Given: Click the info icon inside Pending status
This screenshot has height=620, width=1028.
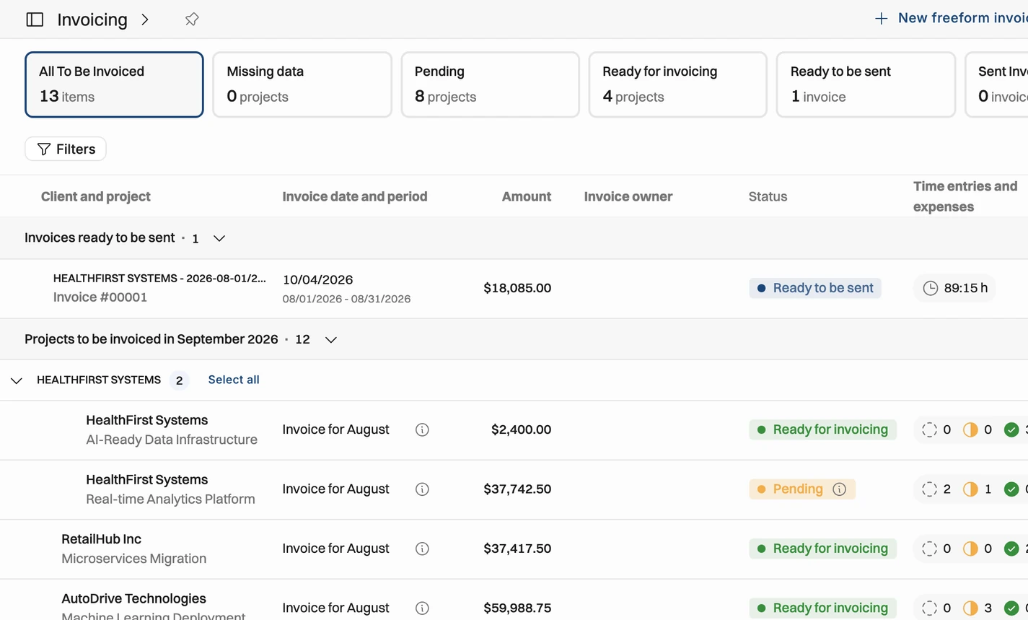Looking at the screenshot, I should click(839, 489).
